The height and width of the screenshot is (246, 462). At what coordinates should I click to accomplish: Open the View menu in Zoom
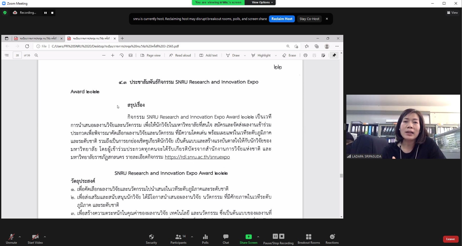point(453,13)
